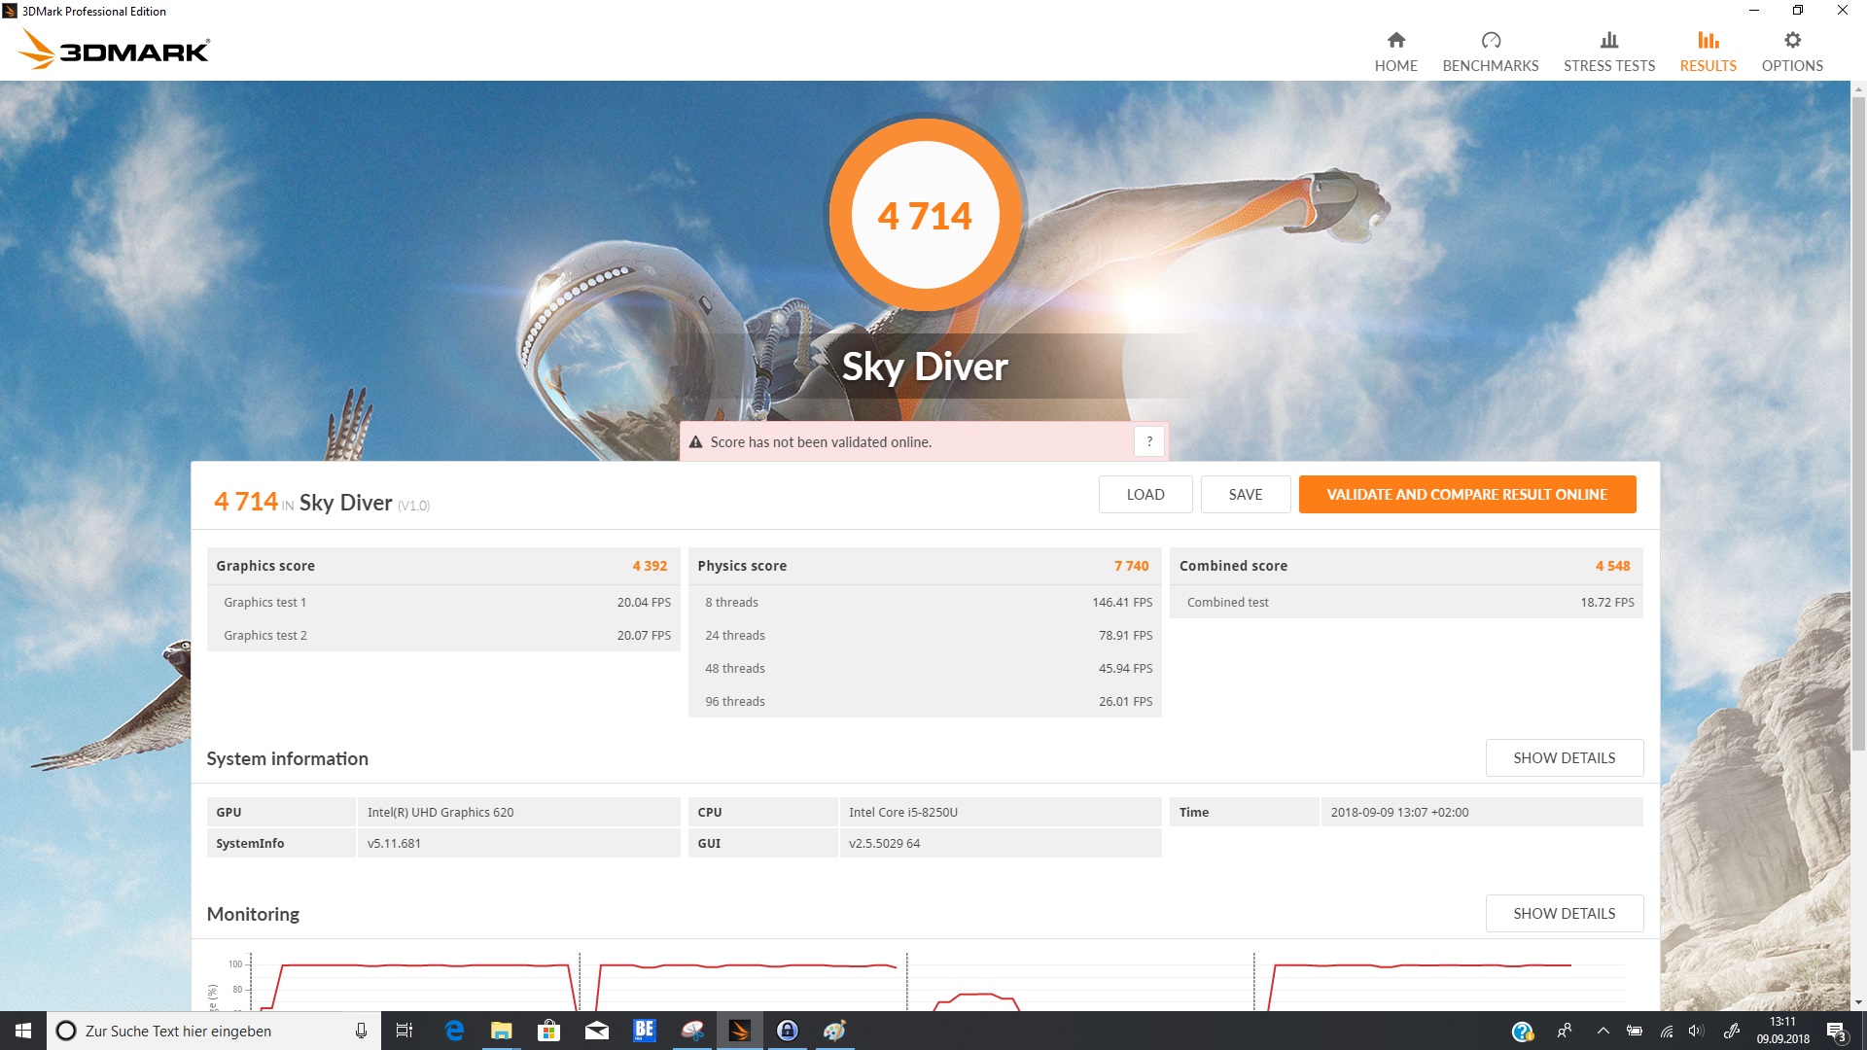Validate and compare result online
1867x1050 pixels.
[1466, 494]
